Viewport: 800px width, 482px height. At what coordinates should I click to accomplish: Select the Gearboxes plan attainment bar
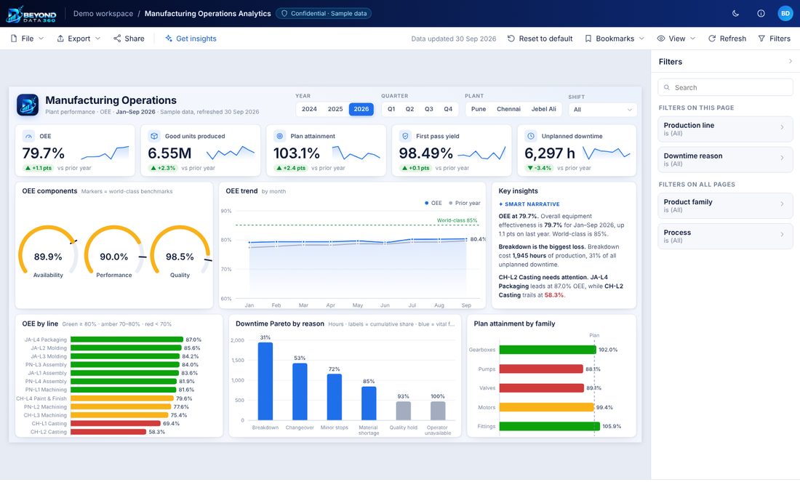click(548, 350)
